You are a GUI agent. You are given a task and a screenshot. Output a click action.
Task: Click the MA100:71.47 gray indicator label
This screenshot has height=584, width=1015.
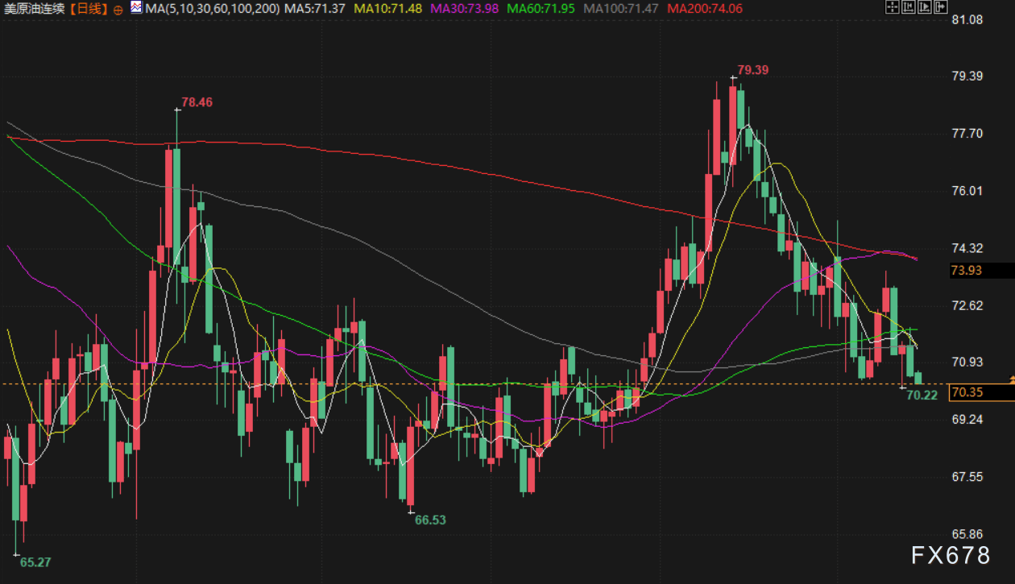pyautogui.click(x=621, y=9)
